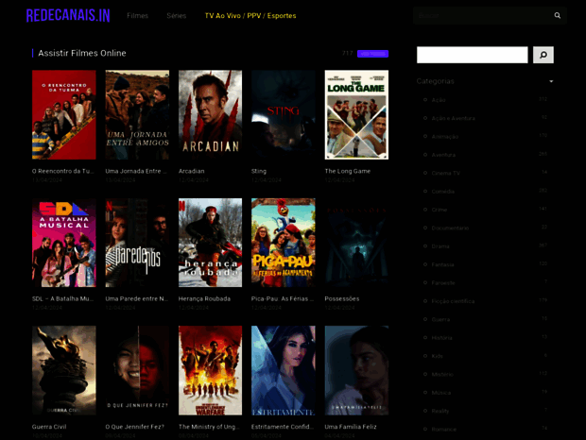This screenshot has height=440, width=586.
Task: Select the Ação category
Action: pyautogui.click(x=439, y=100)
